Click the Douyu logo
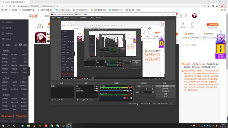The image size is (228, 128). [33, 16]
